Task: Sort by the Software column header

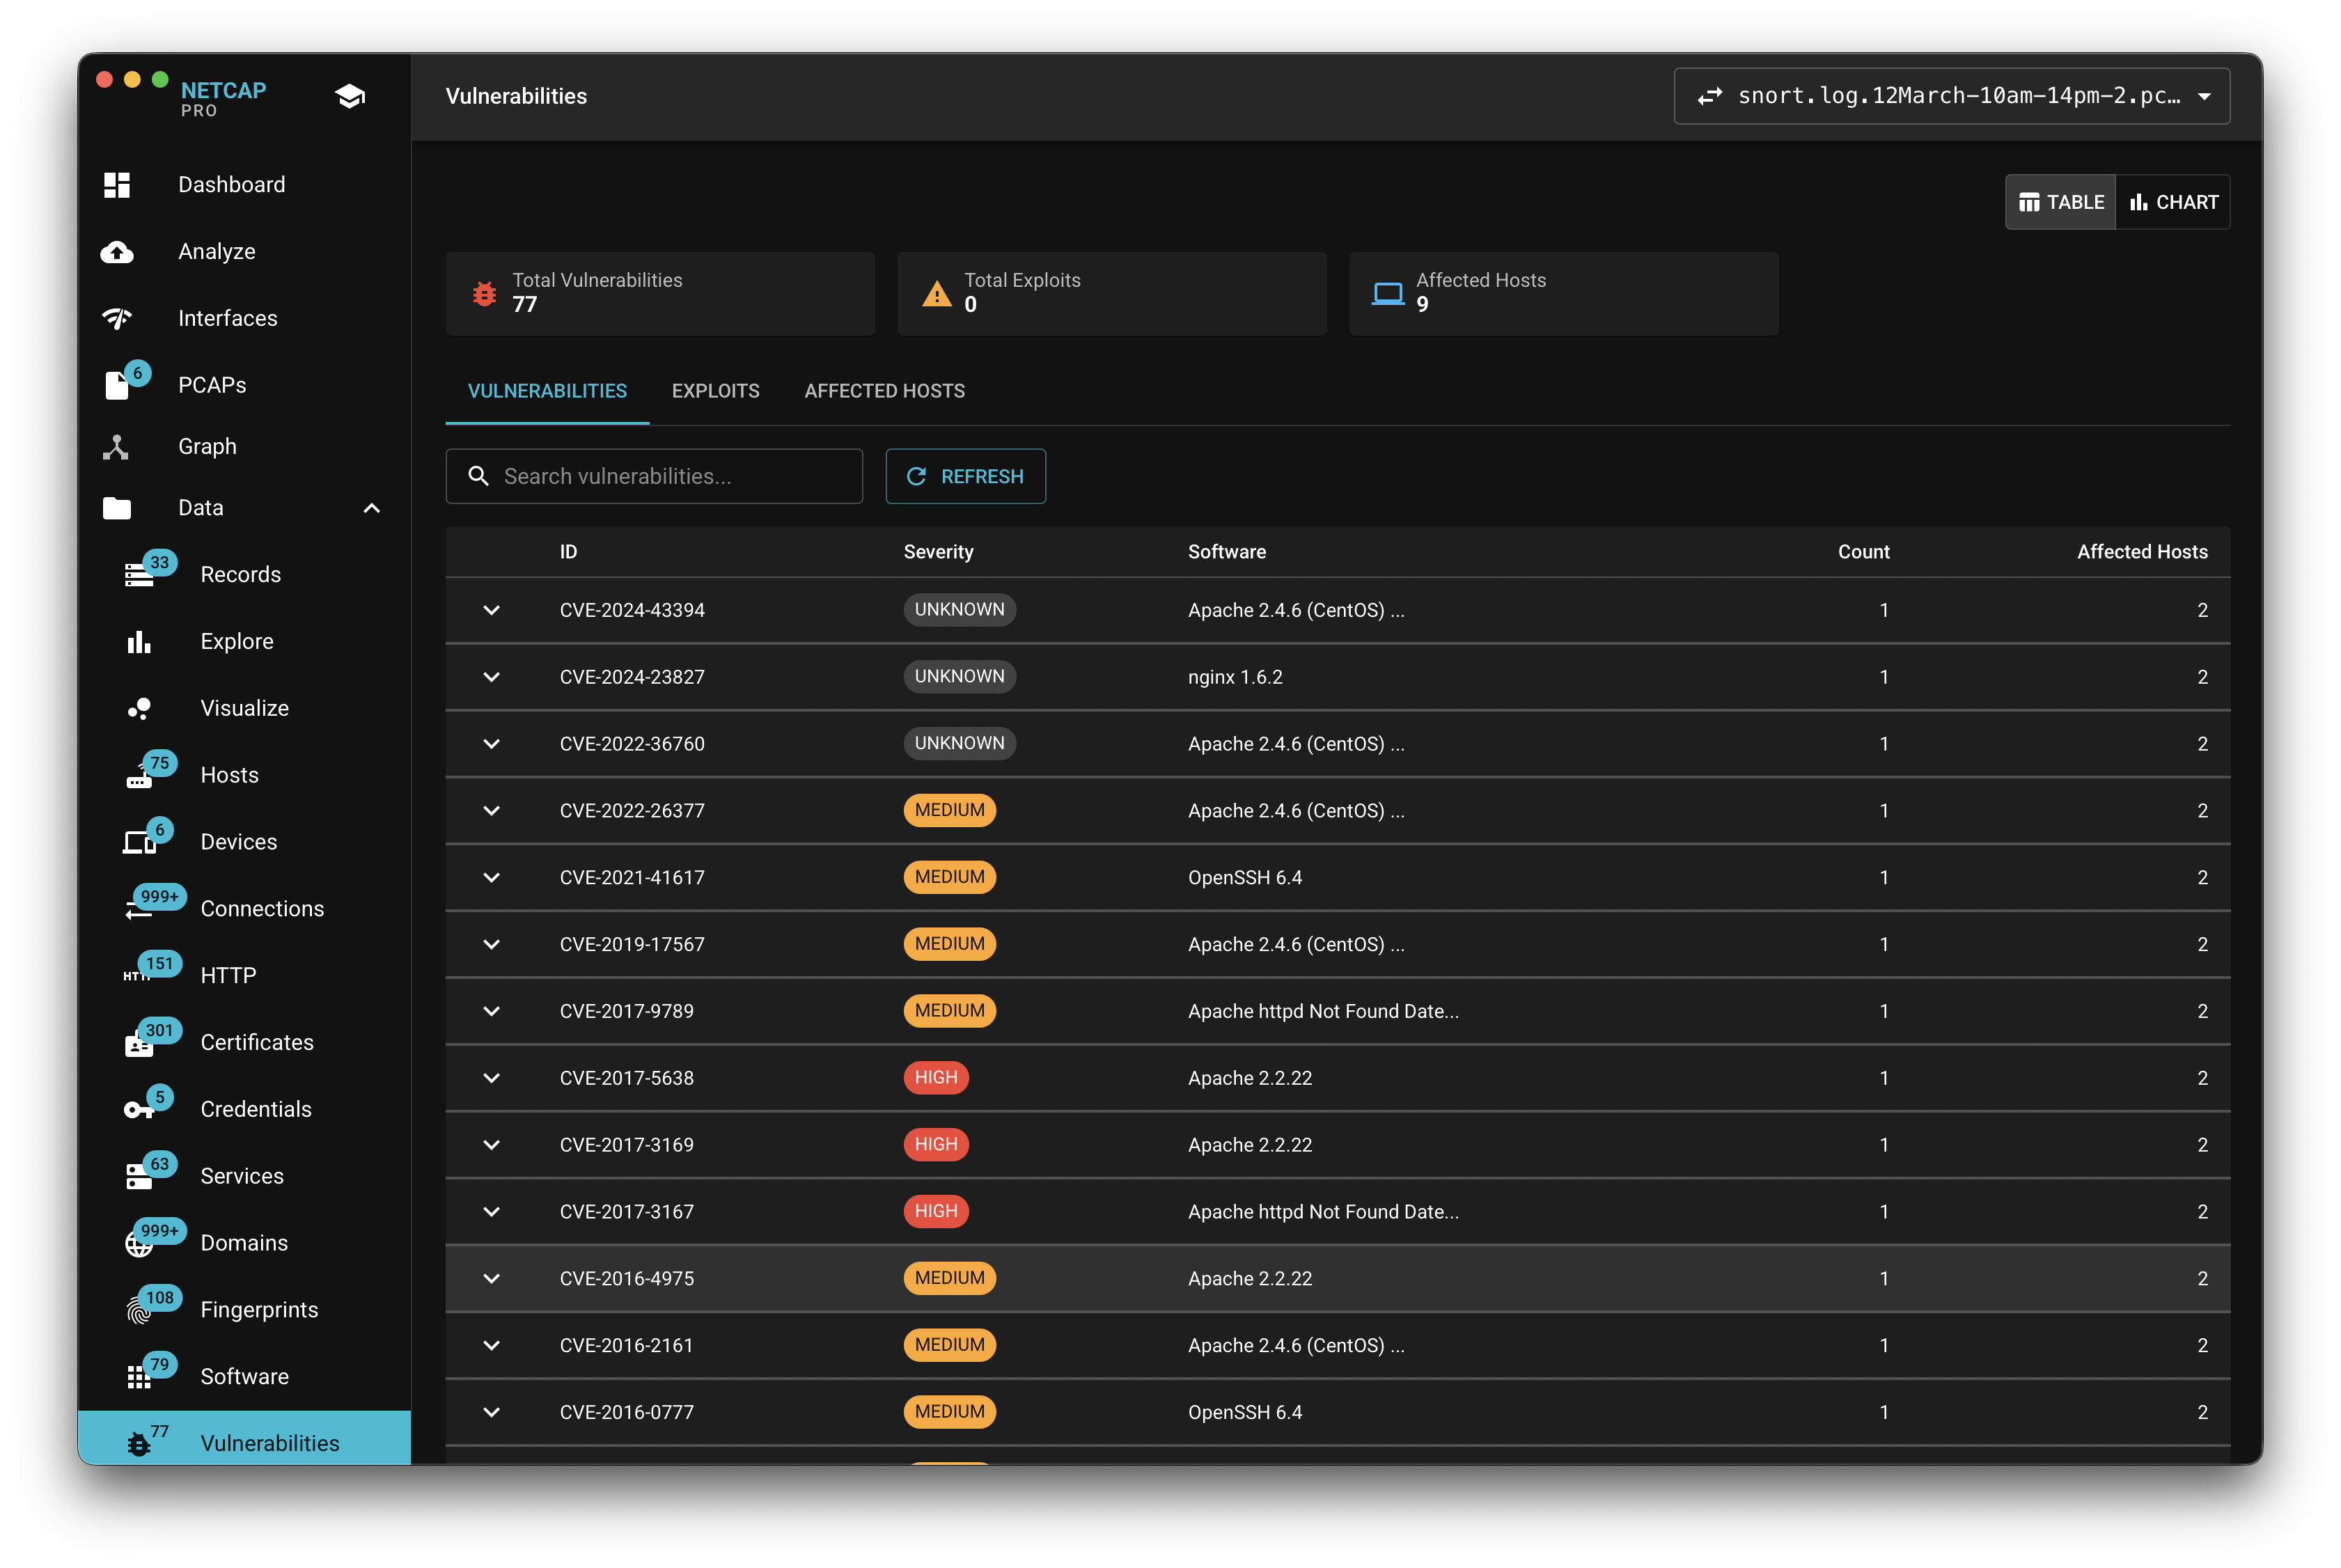Action: point(1227,552)
